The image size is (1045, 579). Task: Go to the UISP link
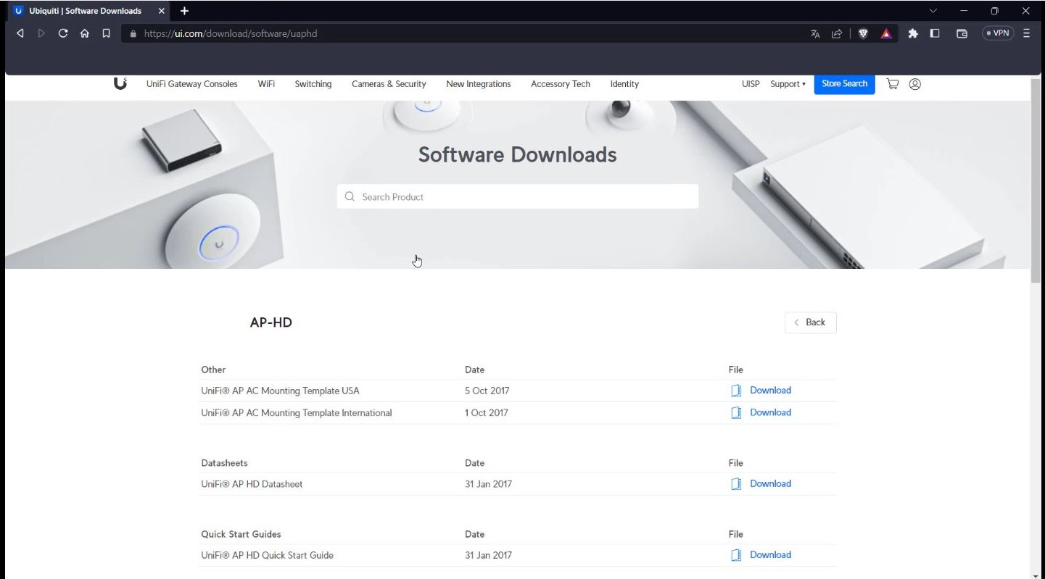coord(751,84)
